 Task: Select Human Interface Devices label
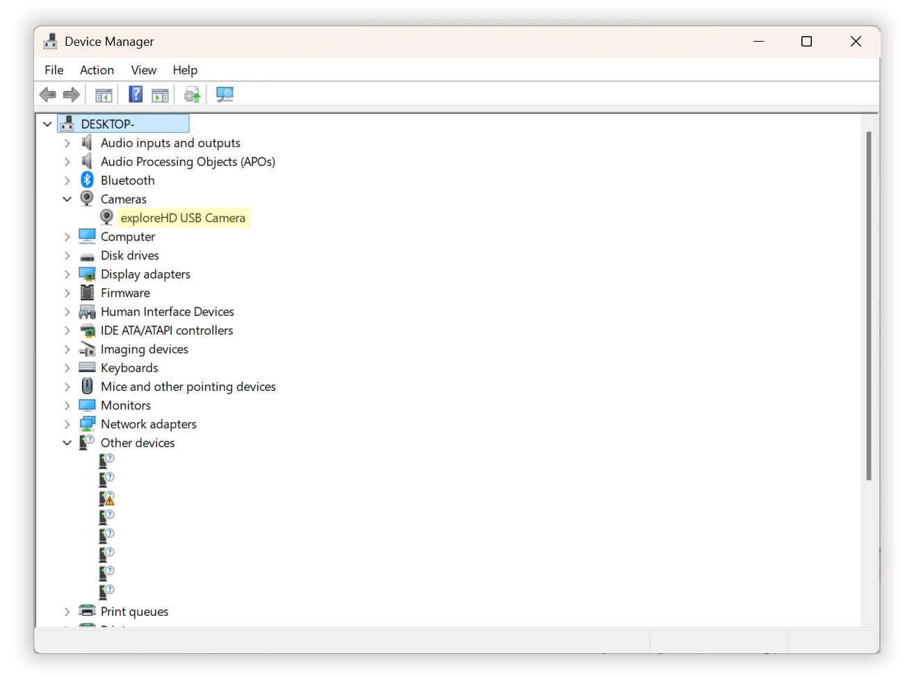pos(168,312)
